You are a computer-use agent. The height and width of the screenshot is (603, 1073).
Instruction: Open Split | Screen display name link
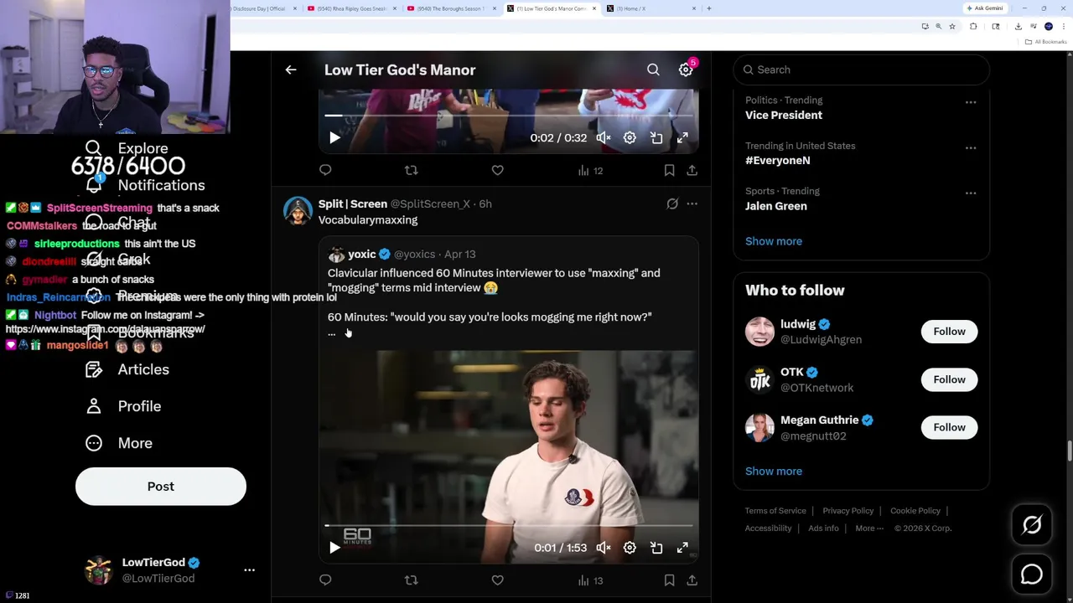[352, 204]
